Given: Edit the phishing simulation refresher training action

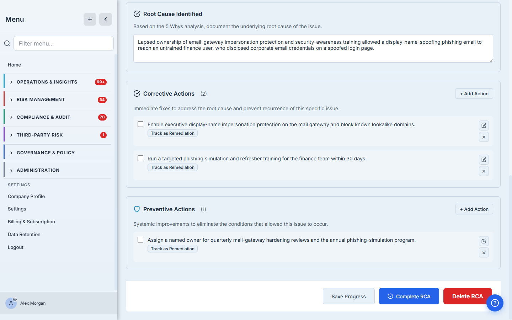Looking at the screenshot, I should pyautogui.click(x=484, y=160).
